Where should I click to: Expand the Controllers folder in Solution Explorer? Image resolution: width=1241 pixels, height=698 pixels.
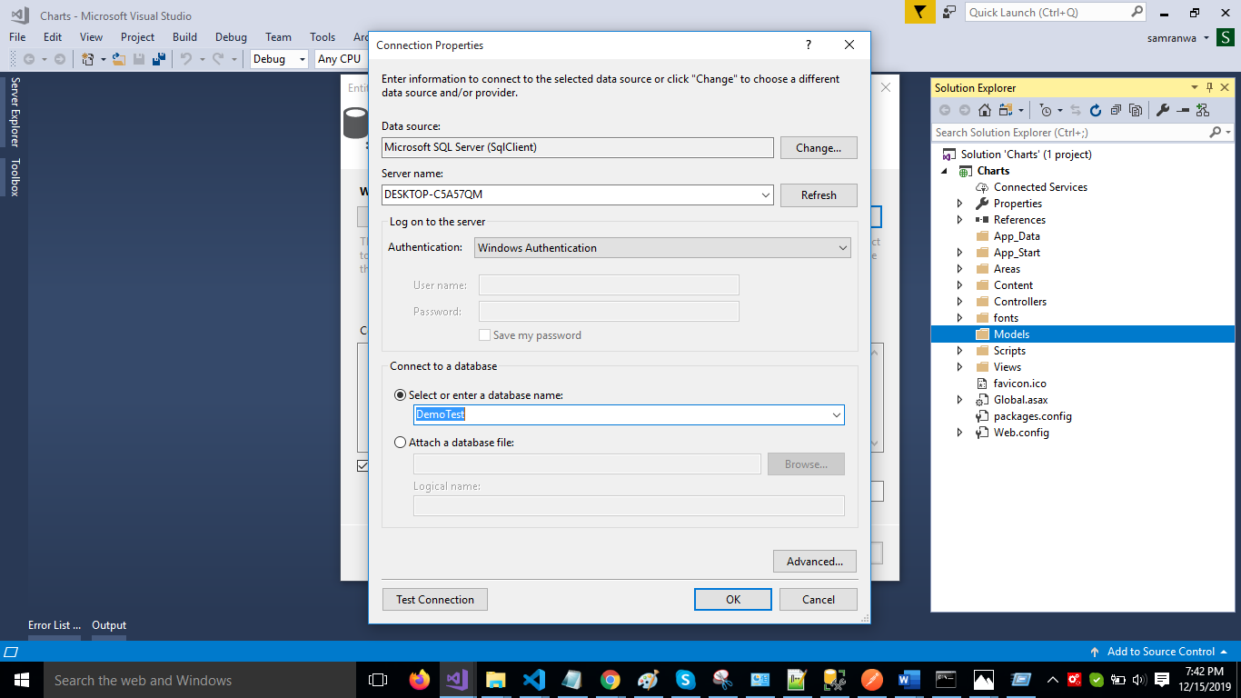coord(959,302)
